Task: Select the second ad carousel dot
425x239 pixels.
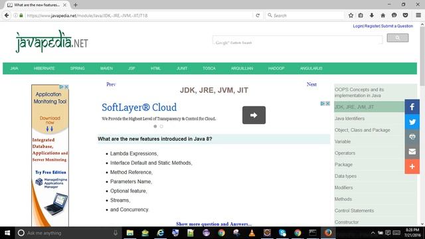Action: (x=161, y=126)
